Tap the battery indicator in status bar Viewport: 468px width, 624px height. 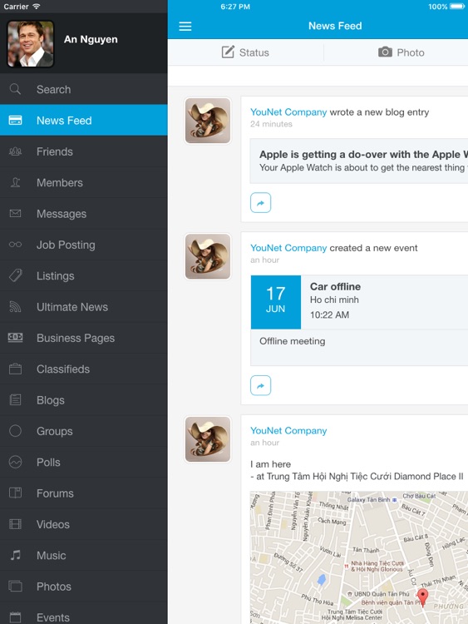click(x=457, y=7)
